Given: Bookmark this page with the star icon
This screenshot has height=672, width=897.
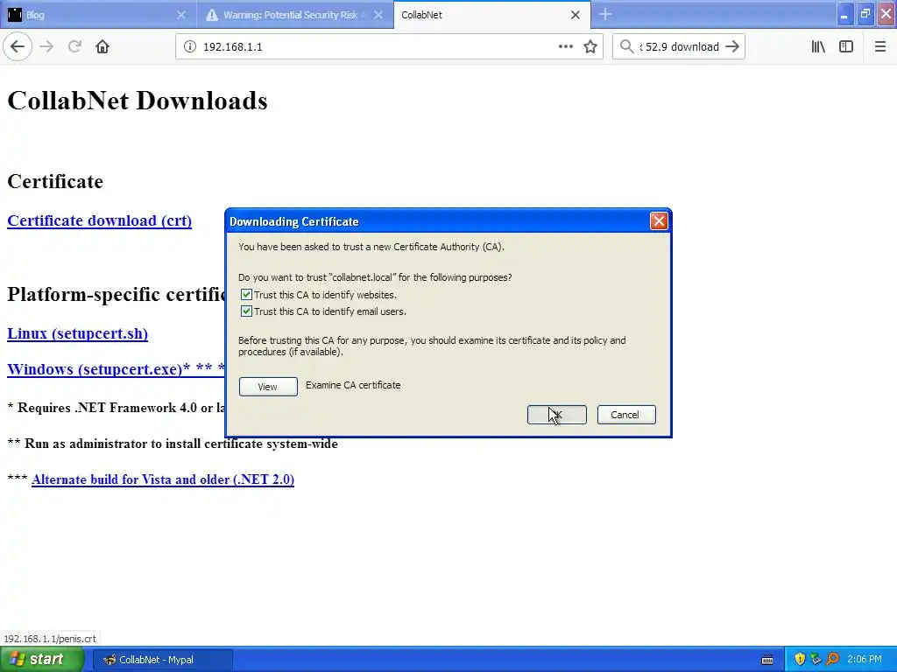Looking at the screenshot, I should pyautogui.click(x=590, y=47).
